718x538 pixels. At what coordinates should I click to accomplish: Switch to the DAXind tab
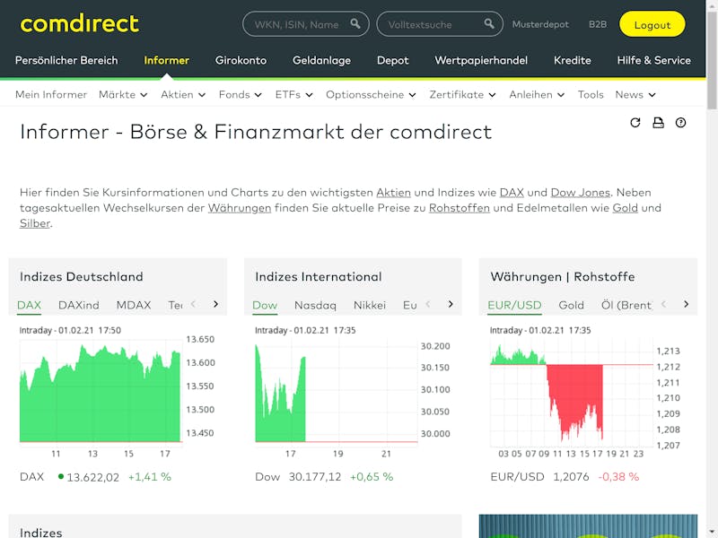(79, 305)
